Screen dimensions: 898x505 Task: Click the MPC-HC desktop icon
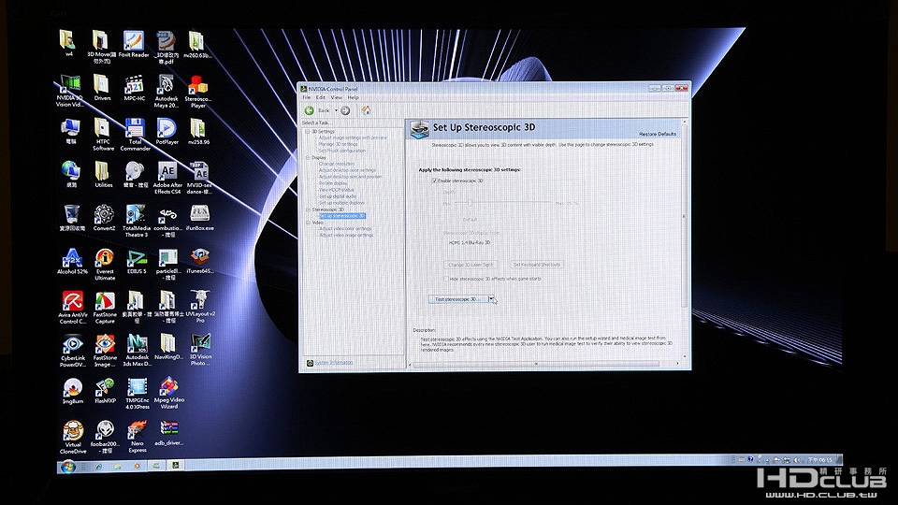[134, 88]
